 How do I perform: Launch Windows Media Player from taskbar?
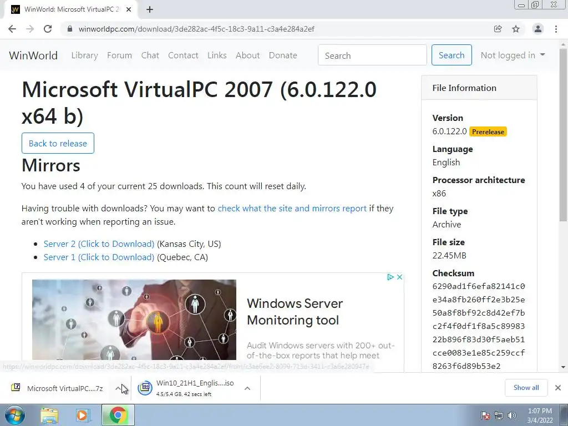[x=82, y=415]
